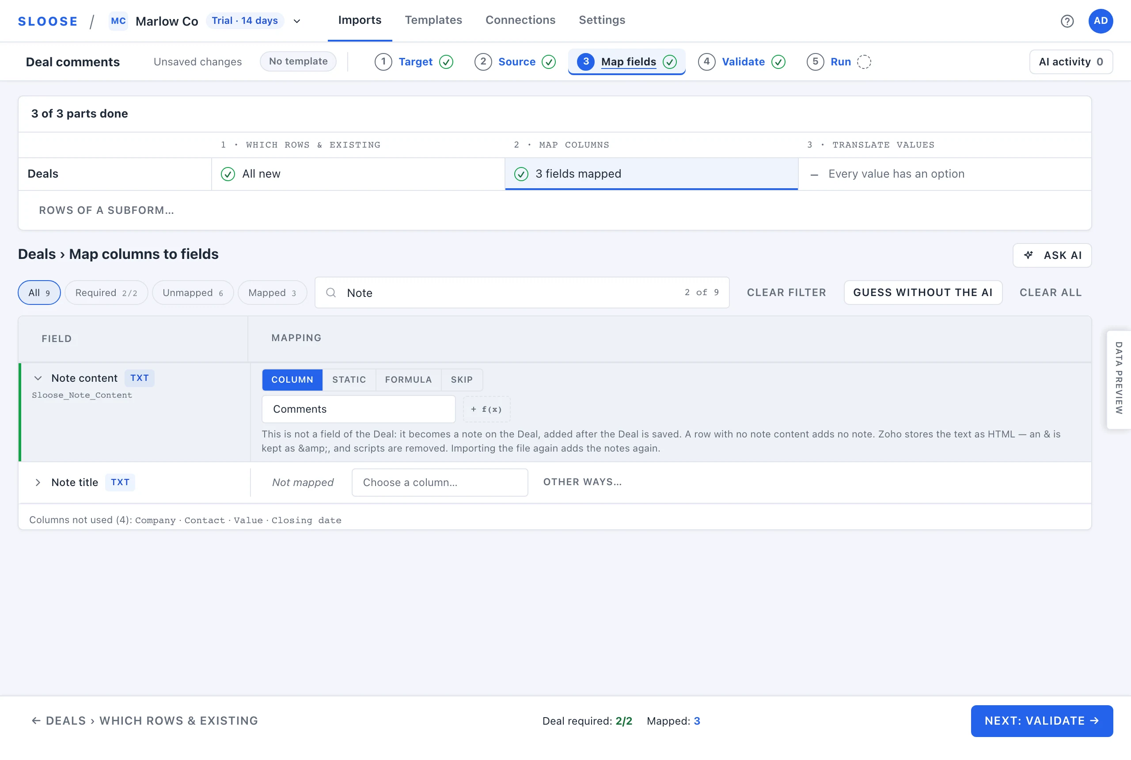Click the Note content TXT type badge
1131x760 pixels.
coord(140,378)
